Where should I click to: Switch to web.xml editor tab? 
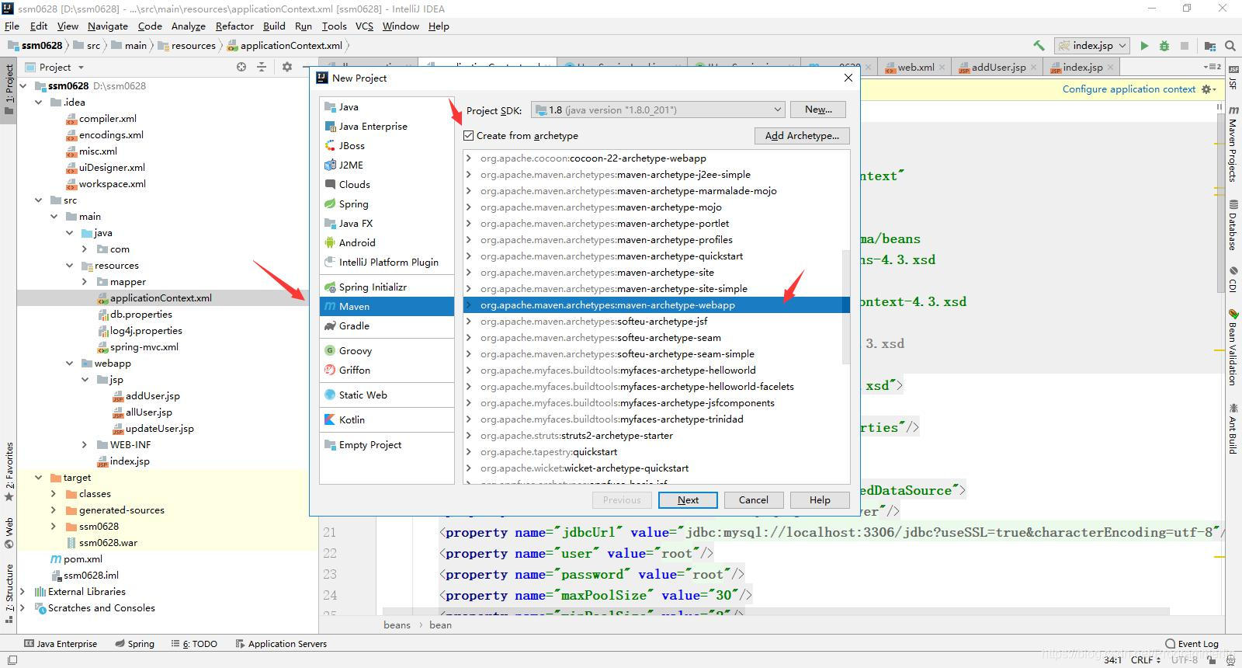[x=915, y=68]
